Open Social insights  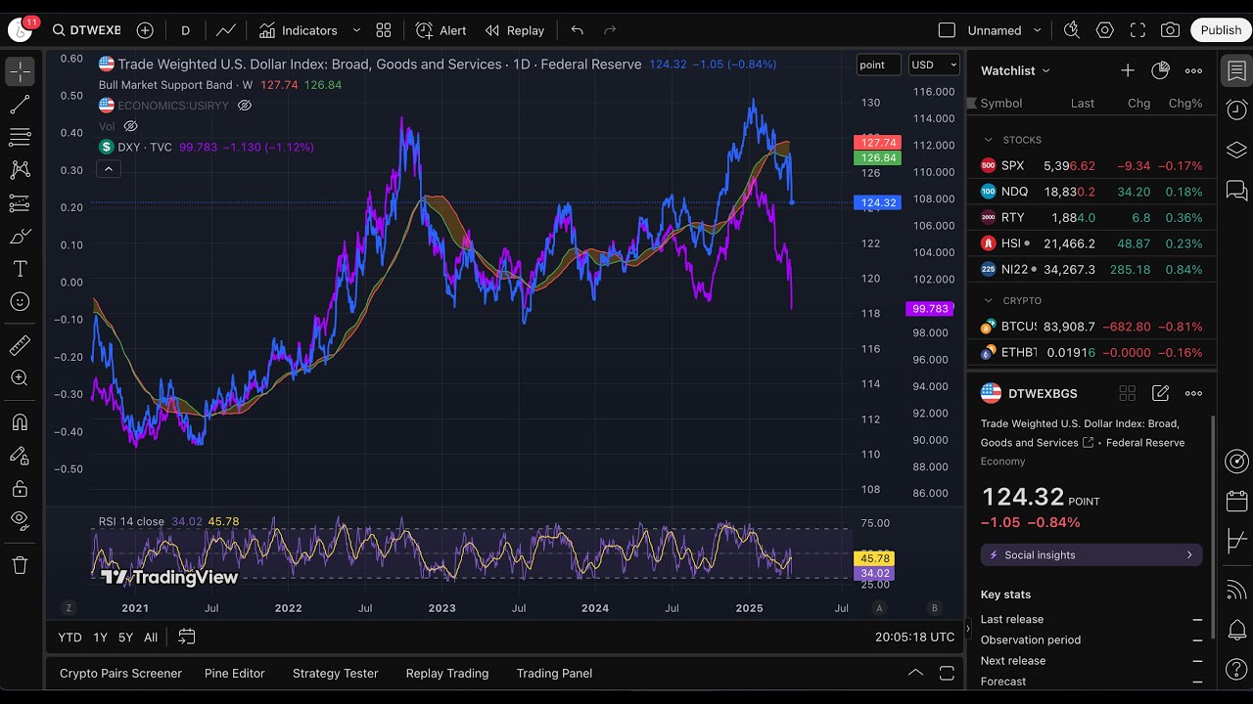(1091, 554)
